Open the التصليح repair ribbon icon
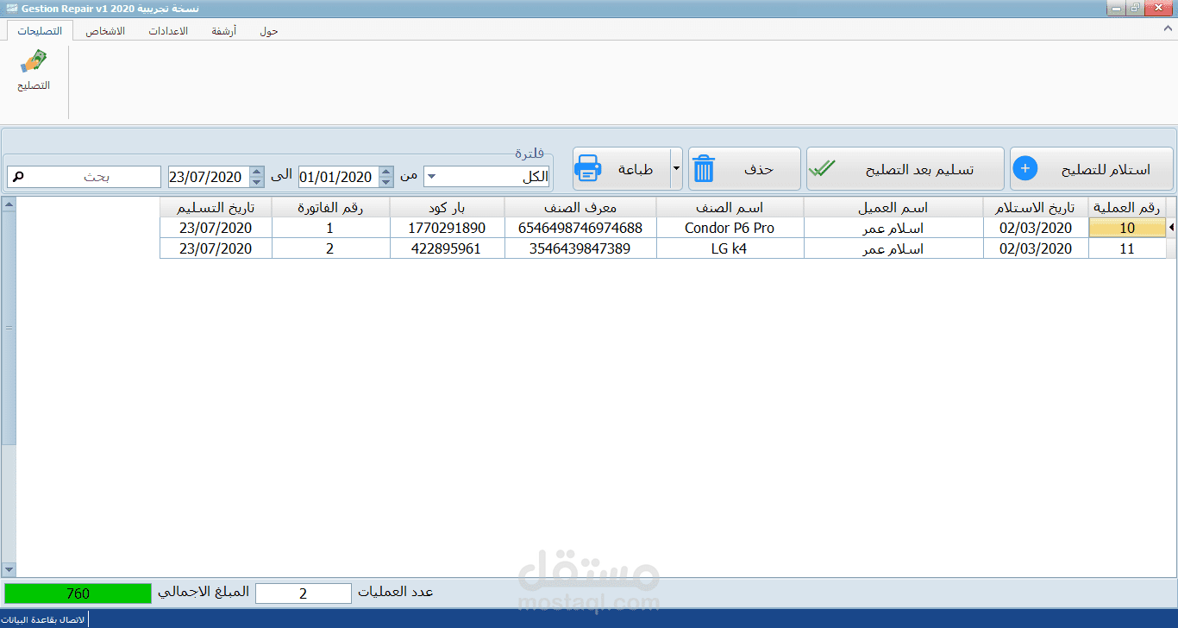The image size is (1178, 628). coord(34,71)
